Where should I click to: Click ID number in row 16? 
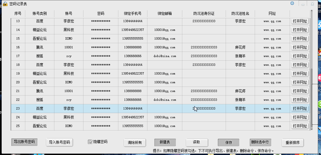click(x=204, y=47)
